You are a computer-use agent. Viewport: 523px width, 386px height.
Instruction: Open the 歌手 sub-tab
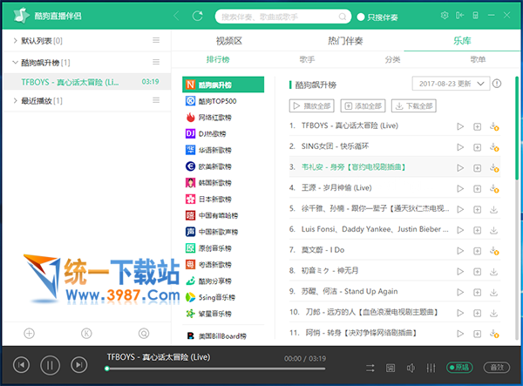[x=307, y=59]
